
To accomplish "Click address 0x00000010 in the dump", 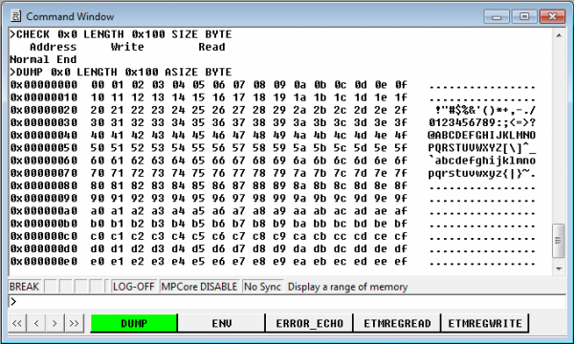I will click(x=44, y=97).
